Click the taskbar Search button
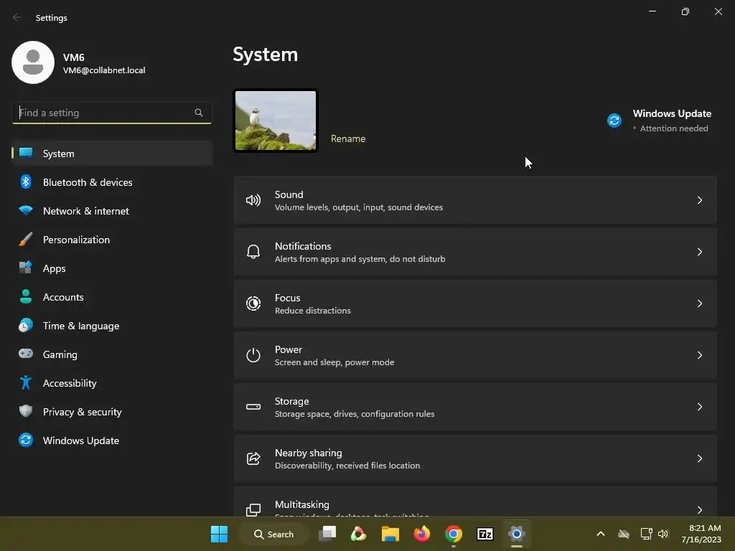This screenshot has width=735, height=551. point(273,534)
